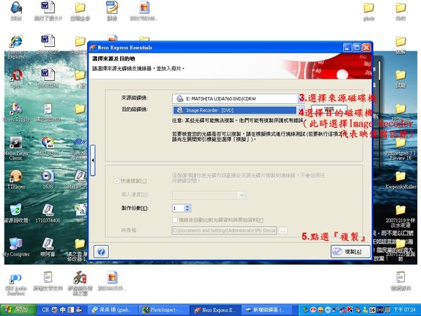
Task: Click the 開始 Start button
Action: pyautogui.click(x=18, y=310)
